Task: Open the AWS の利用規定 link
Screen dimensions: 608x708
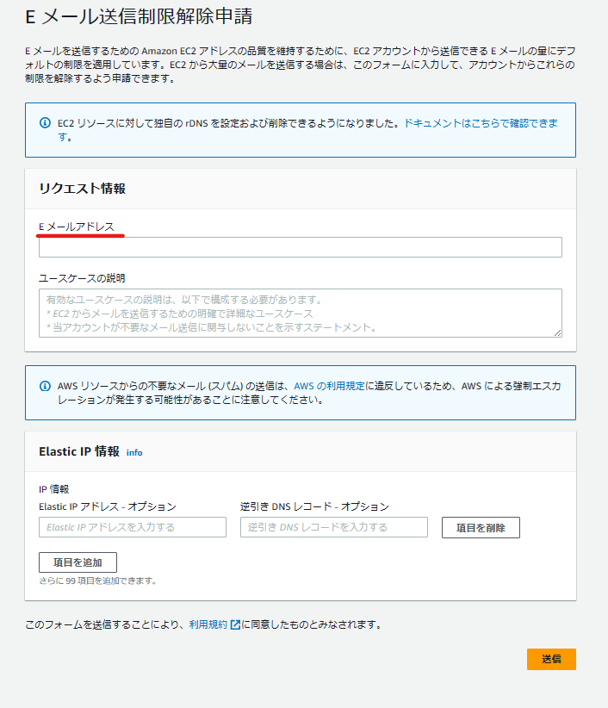Action: tap(329, 386)
